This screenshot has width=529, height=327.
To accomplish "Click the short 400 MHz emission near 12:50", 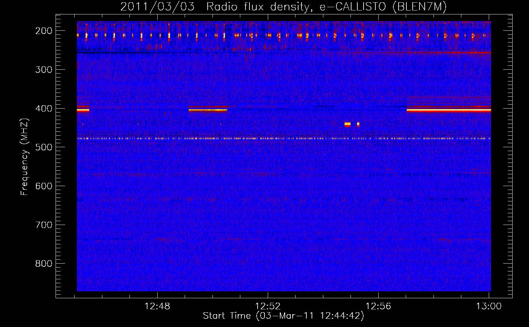I will click(x=208, y=110).
